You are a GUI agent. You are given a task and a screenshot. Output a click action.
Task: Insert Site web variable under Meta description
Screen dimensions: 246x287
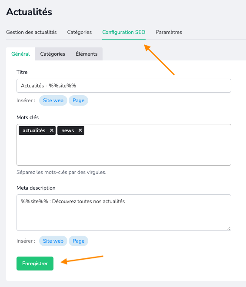click(53, 241)
